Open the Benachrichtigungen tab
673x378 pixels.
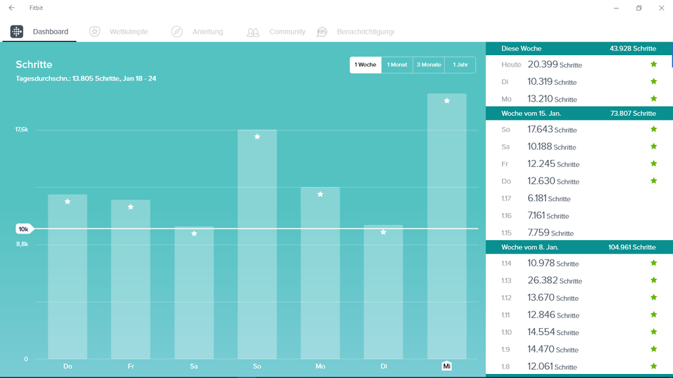(x=356, y=32)
